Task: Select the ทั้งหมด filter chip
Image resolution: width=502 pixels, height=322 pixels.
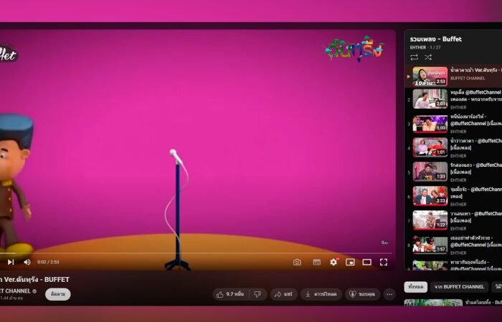Action: click(x=415, y=287)
